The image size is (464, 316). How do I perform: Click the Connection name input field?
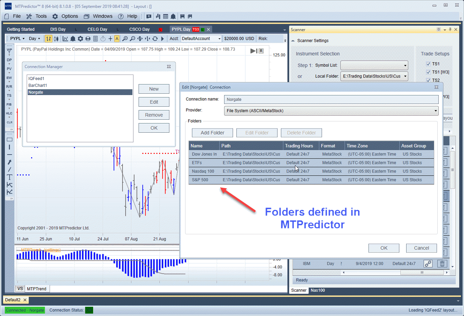click(x=331, y=100)
